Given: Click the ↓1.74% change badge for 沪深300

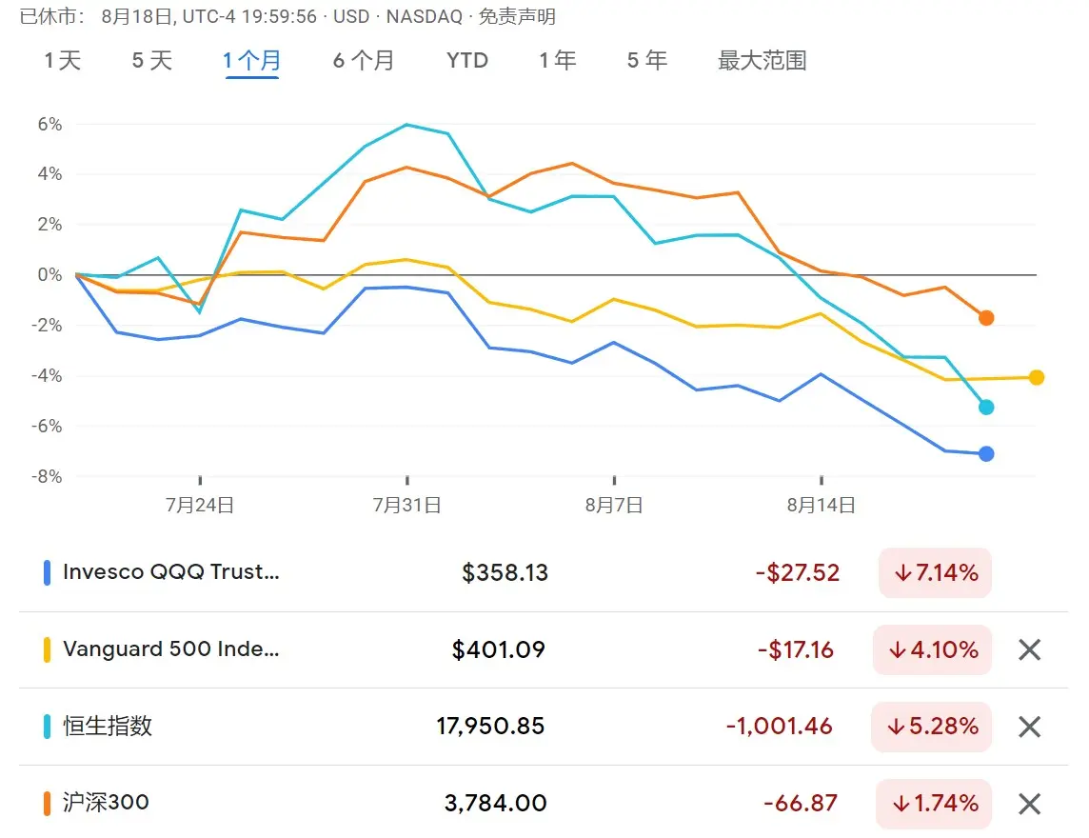Looking at the screenshot, I should click(x=934, y=804).
